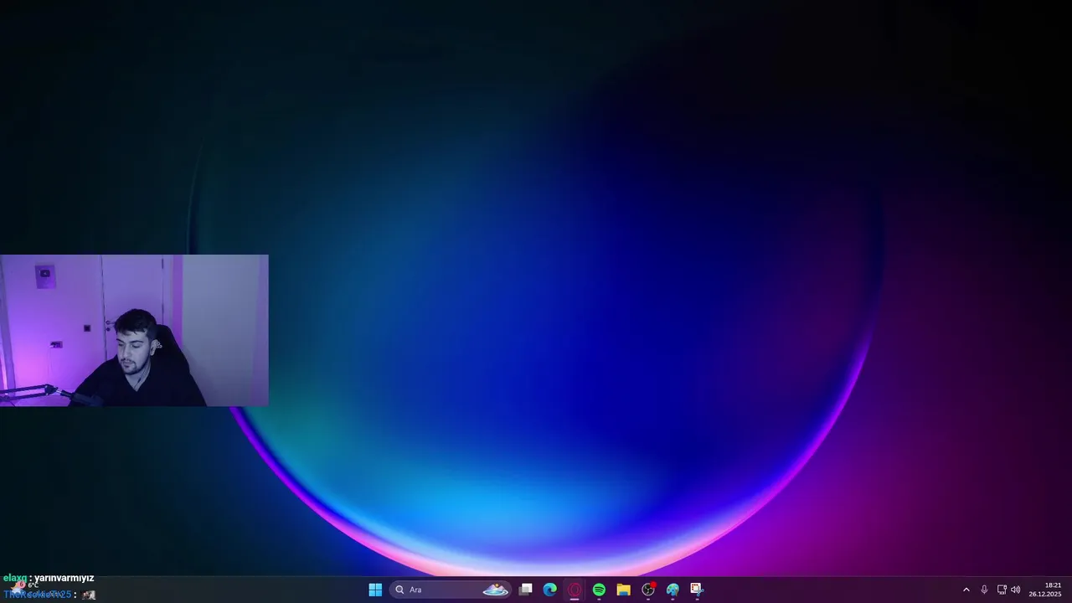This screenshot has width=1072, height=603.
Task: Launch Microsoft Edge from taskbar
Action: point(549,590)
